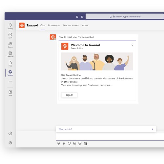Open the Activity bell in sidebar

pos(10,26)
